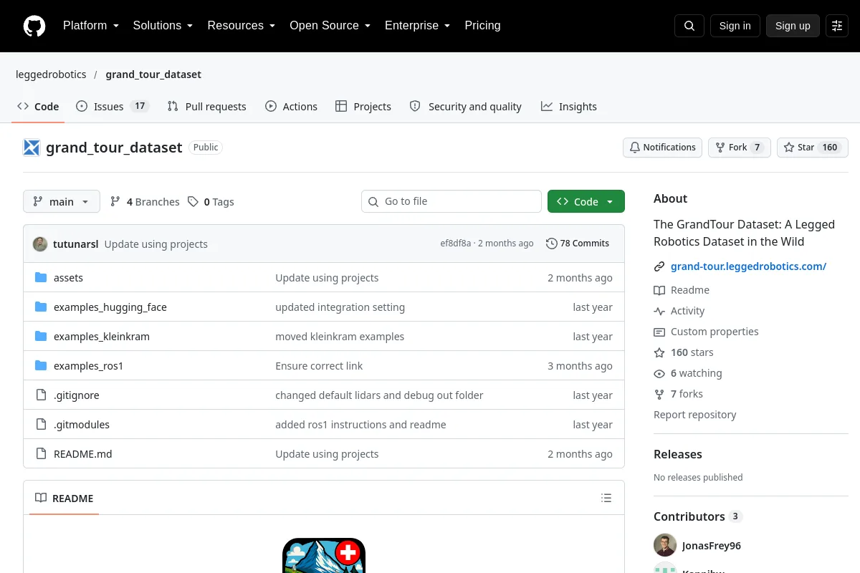Click the examples_ros1 folder icon

(41, 366)
